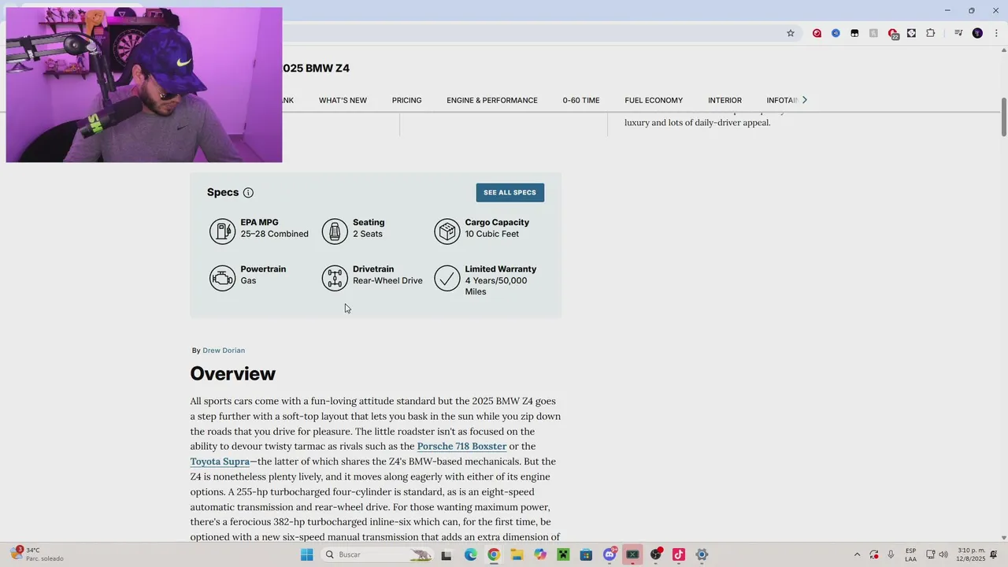
Task: Show hidden system tray icons
Action: point(857,554)
